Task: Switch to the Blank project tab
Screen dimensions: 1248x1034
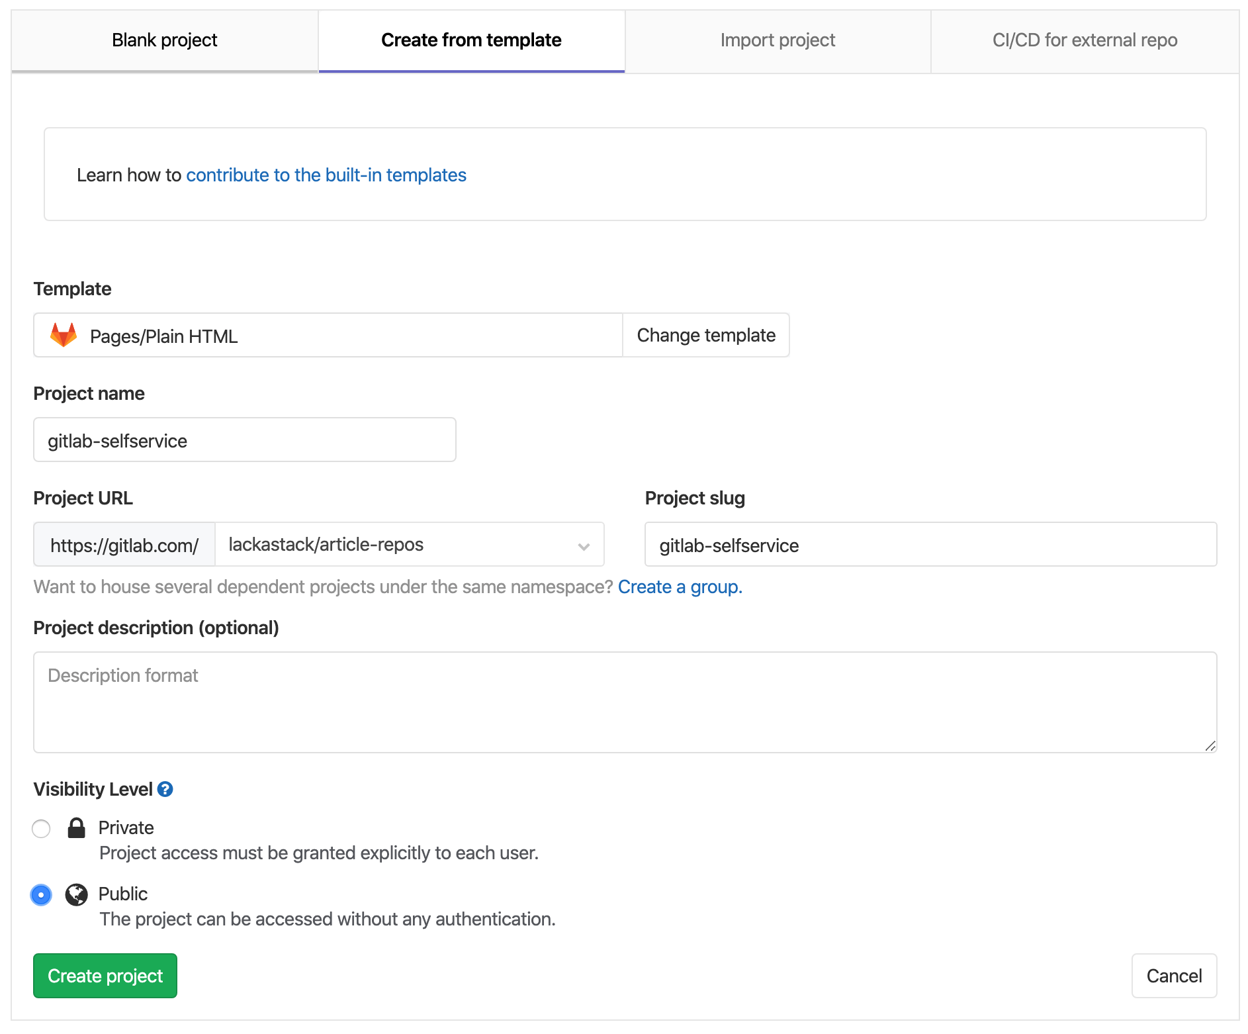Action: pyautogui.click(x=165, y=40)
